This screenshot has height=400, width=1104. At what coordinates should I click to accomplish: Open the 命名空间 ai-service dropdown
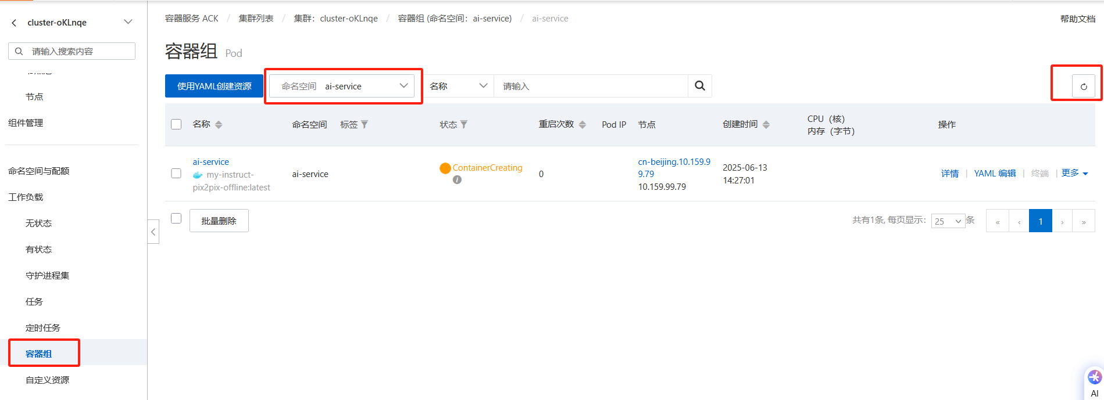(342, 86)
